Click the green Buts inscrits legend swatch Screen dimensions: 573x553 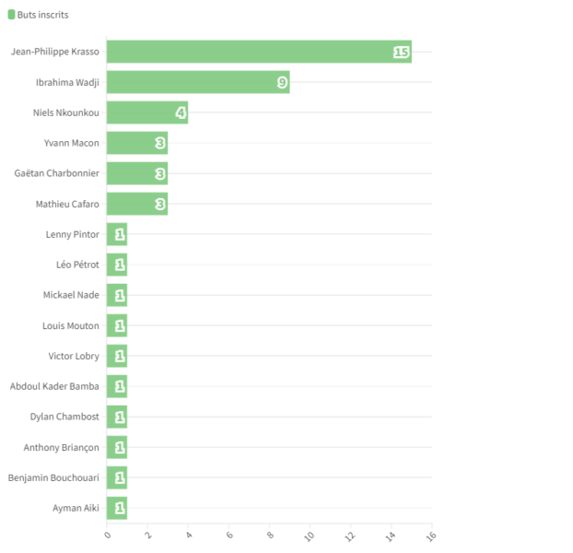pyautogui.click(x=11, y=15)
